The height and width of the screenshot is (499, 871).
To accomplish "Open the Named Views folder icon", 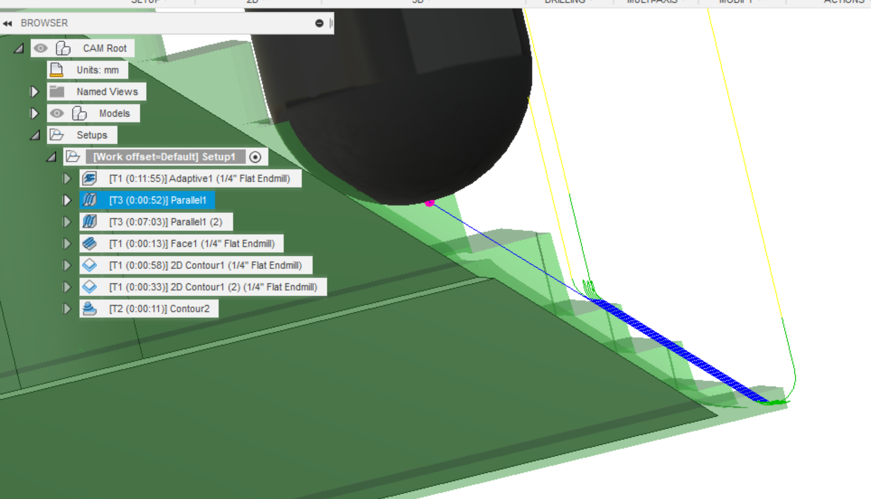I will [58, 91].
